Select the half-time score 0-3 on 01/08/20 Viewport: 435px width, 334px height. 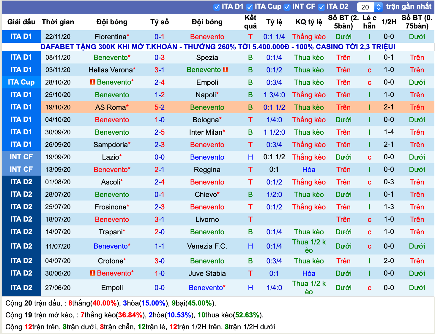(389, 182)
